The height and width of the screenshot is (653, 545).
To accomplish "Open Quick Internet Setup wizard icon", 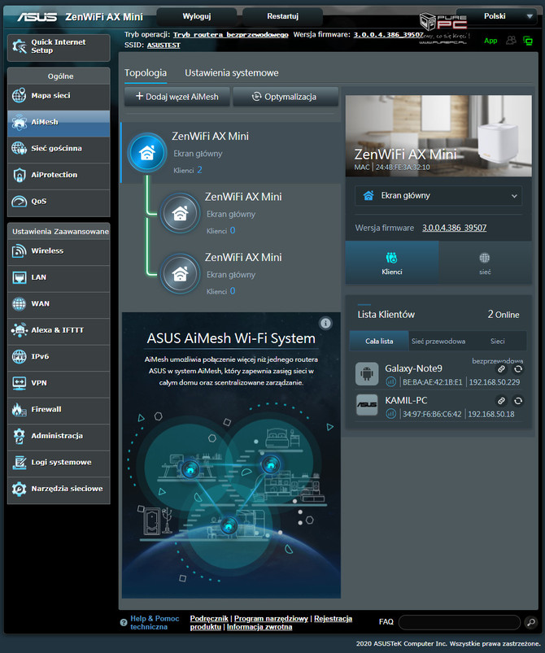I will (20, 46).
